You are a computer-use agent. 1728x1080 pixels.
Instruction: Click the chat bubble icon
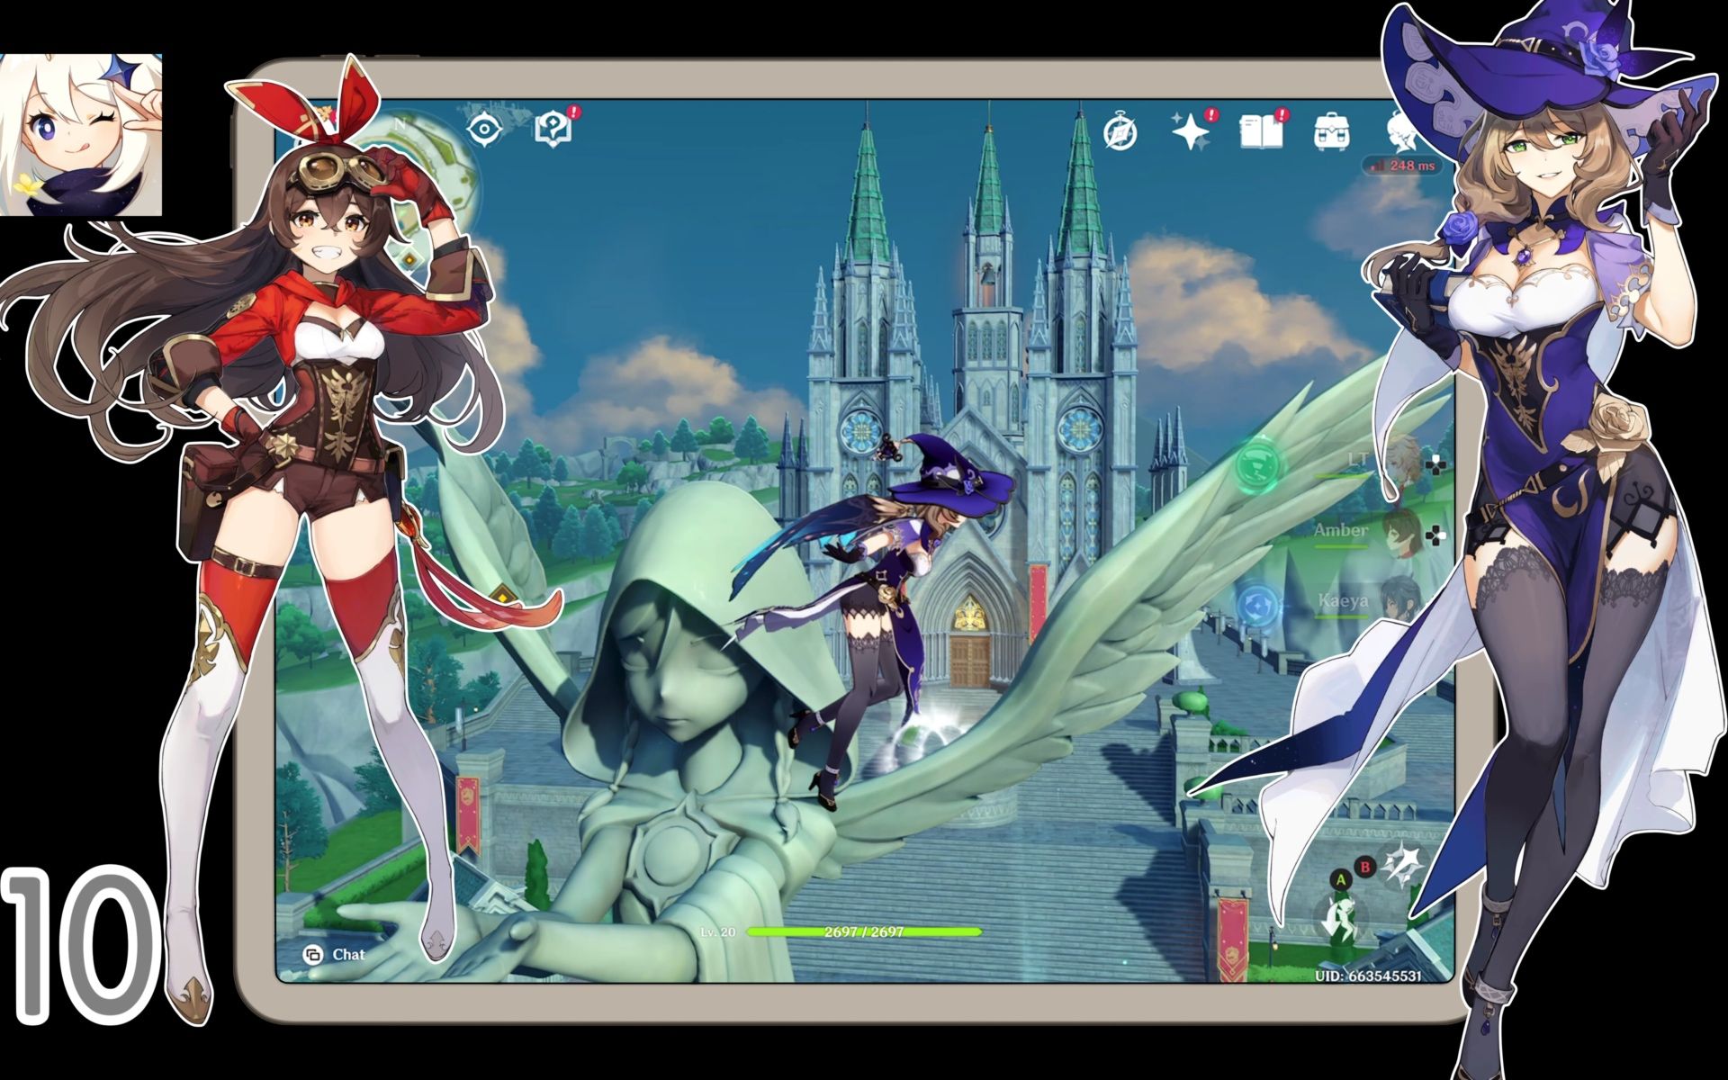tap(312, 955)
